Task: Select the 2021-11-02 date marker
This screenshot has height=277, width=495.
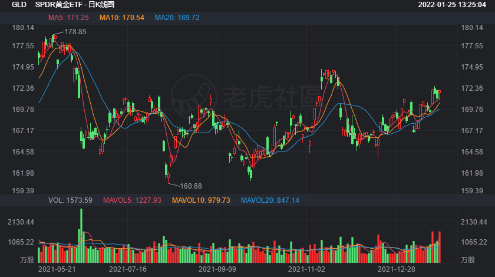Action: click(306, 269)
